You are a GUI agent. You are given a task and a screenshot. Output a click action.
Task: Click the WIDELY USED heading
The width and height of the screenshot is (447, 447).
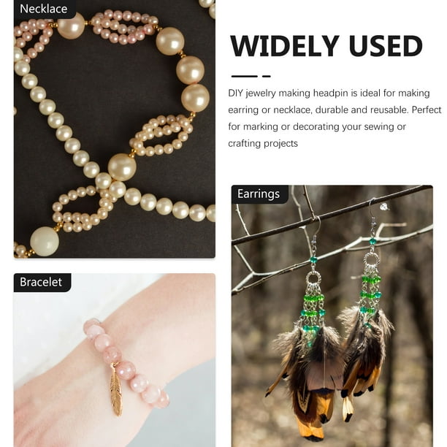point(326,45)
